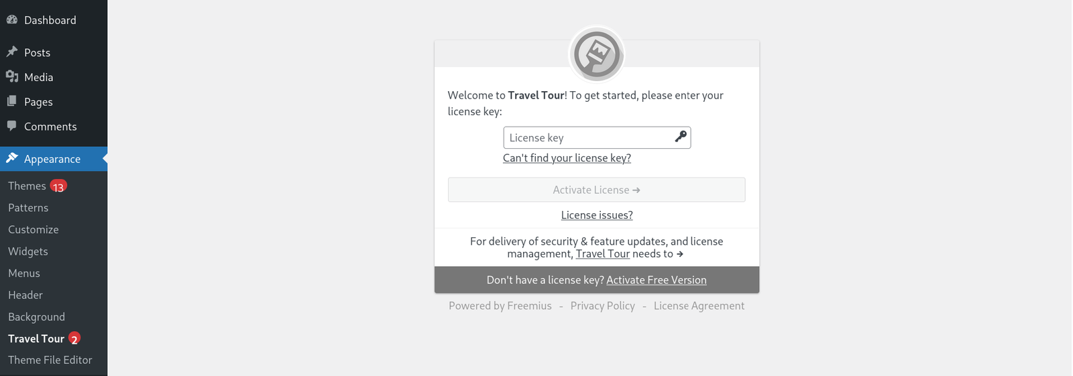The height and width of the screenshot is (376, 1073).
Task: Click the key icon in license field
Action: pyautogui.click(x=681, y=137)
